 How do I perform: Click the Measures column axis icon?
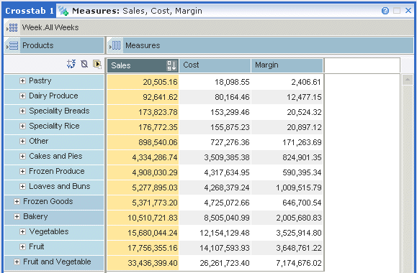pos(115,46)
